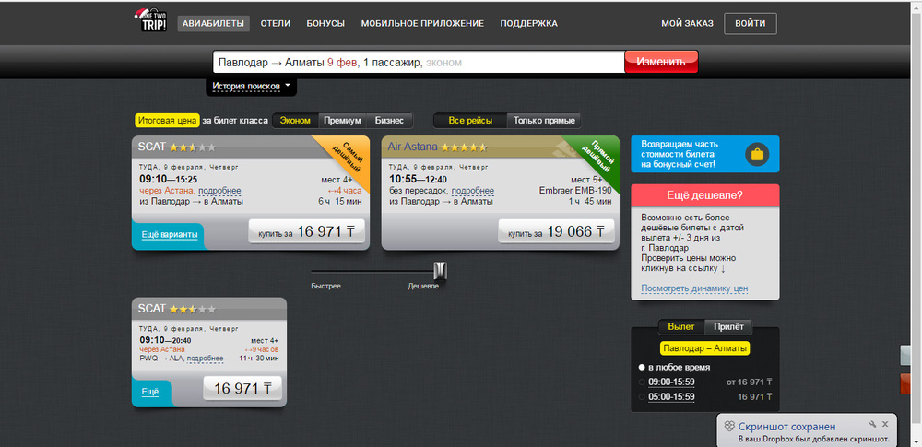This screenshot has height=447, width=922.
Task: Open Бонусы menu item
Action: [325, 24]
